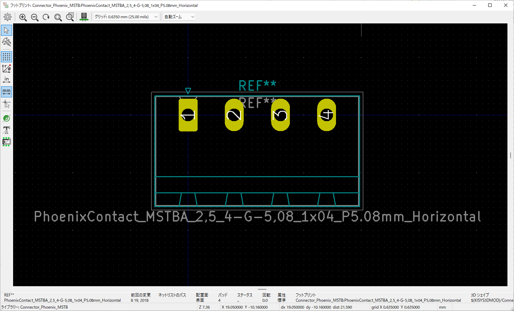Viewport: 514px width, 311px height.
Task: Switch units to millimeters
Action: [7, 92]
